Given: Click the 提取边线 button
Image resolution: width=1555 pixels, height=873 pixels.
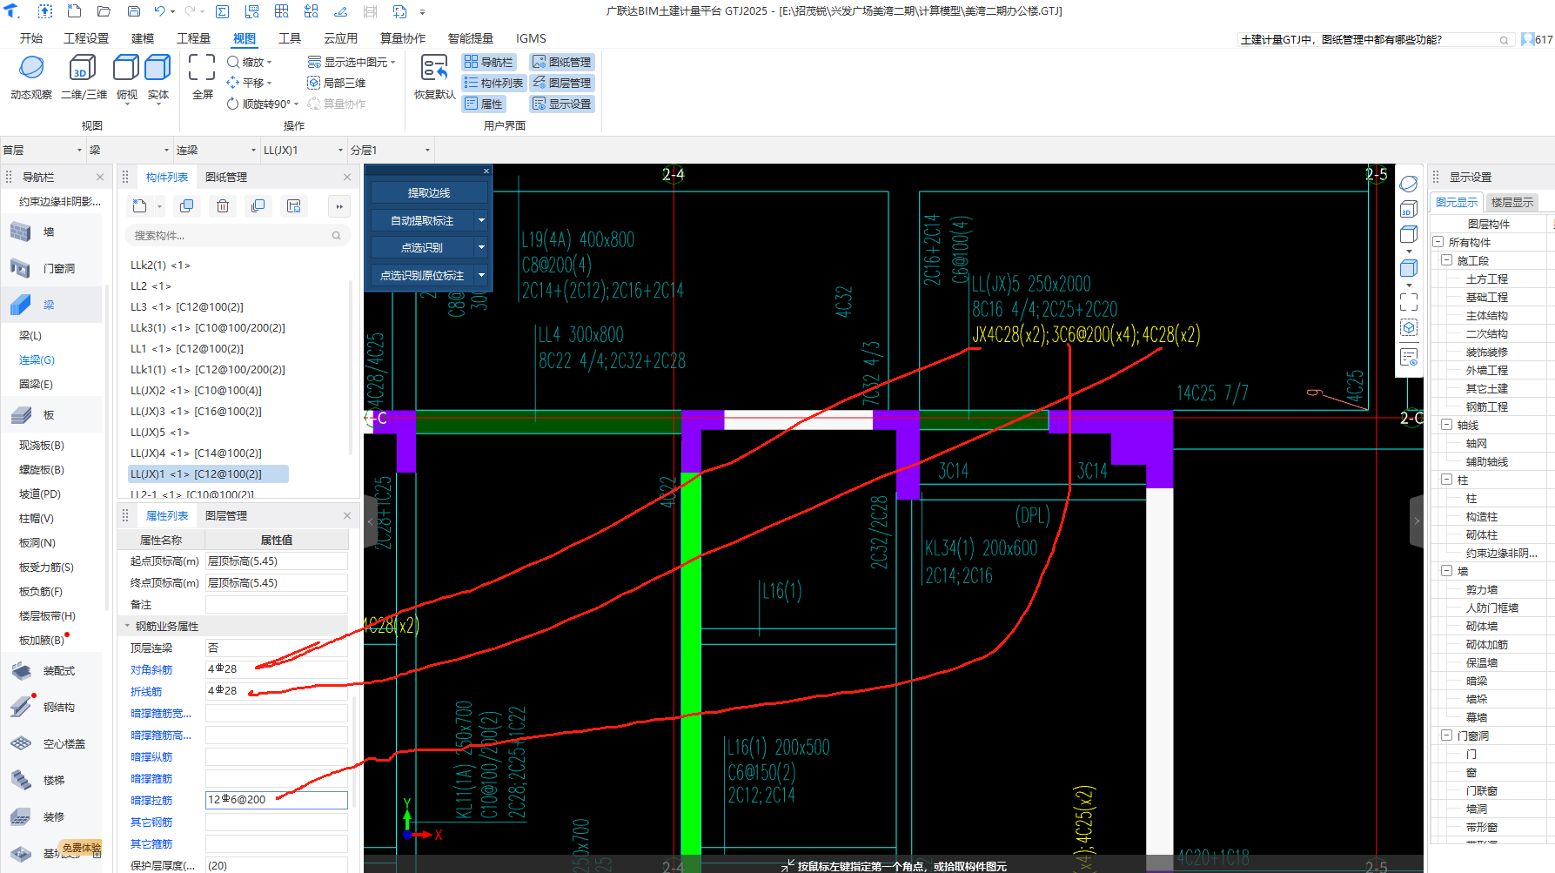Looking at the screenshot, I should click(428, 193).
